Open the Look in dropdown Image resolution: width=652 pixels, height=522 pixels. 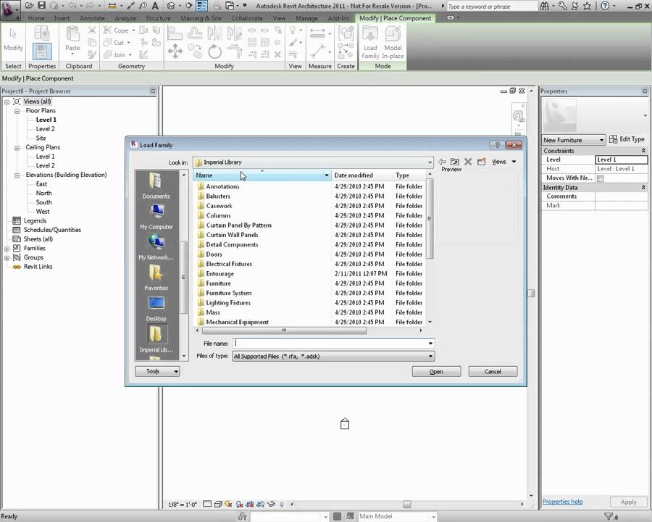pyautogui.click(x=430, y=162)
